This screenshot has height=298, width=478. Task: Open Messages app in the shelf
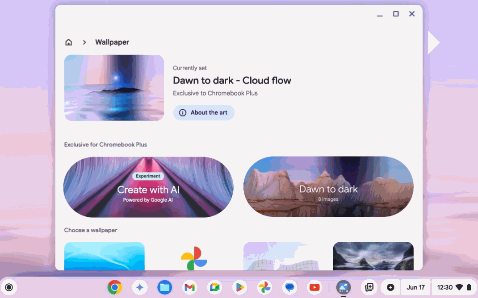click(290, 287)
